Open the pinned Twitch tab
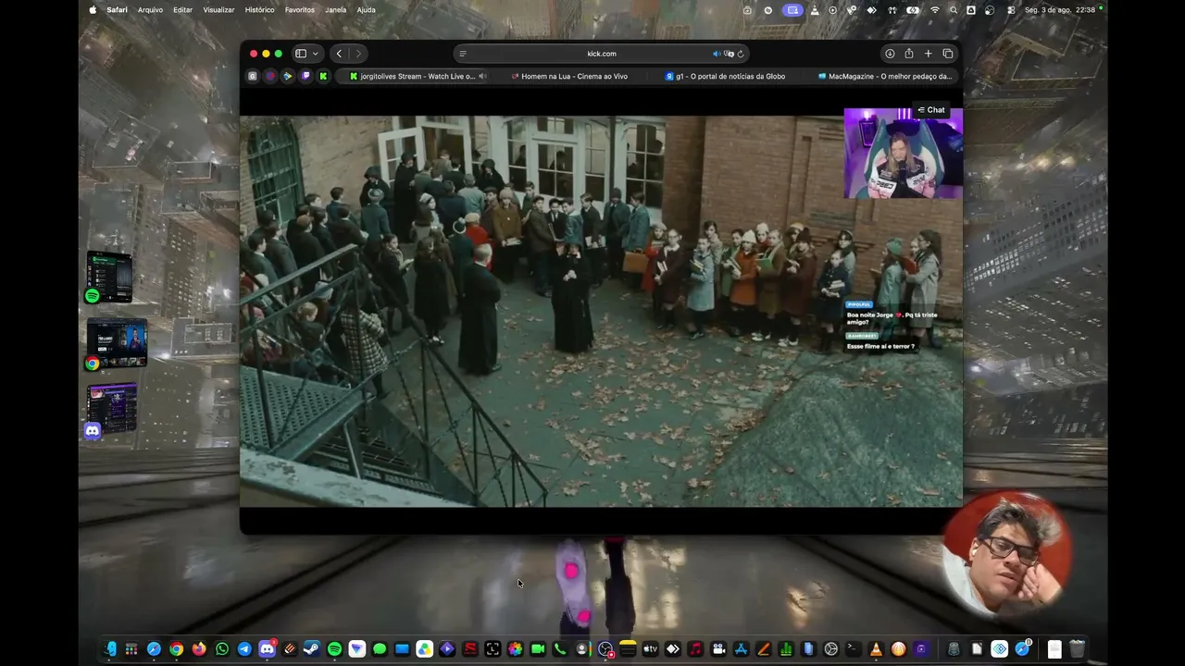Viewport: 1185px width, 666px height. tap(306, 77)
